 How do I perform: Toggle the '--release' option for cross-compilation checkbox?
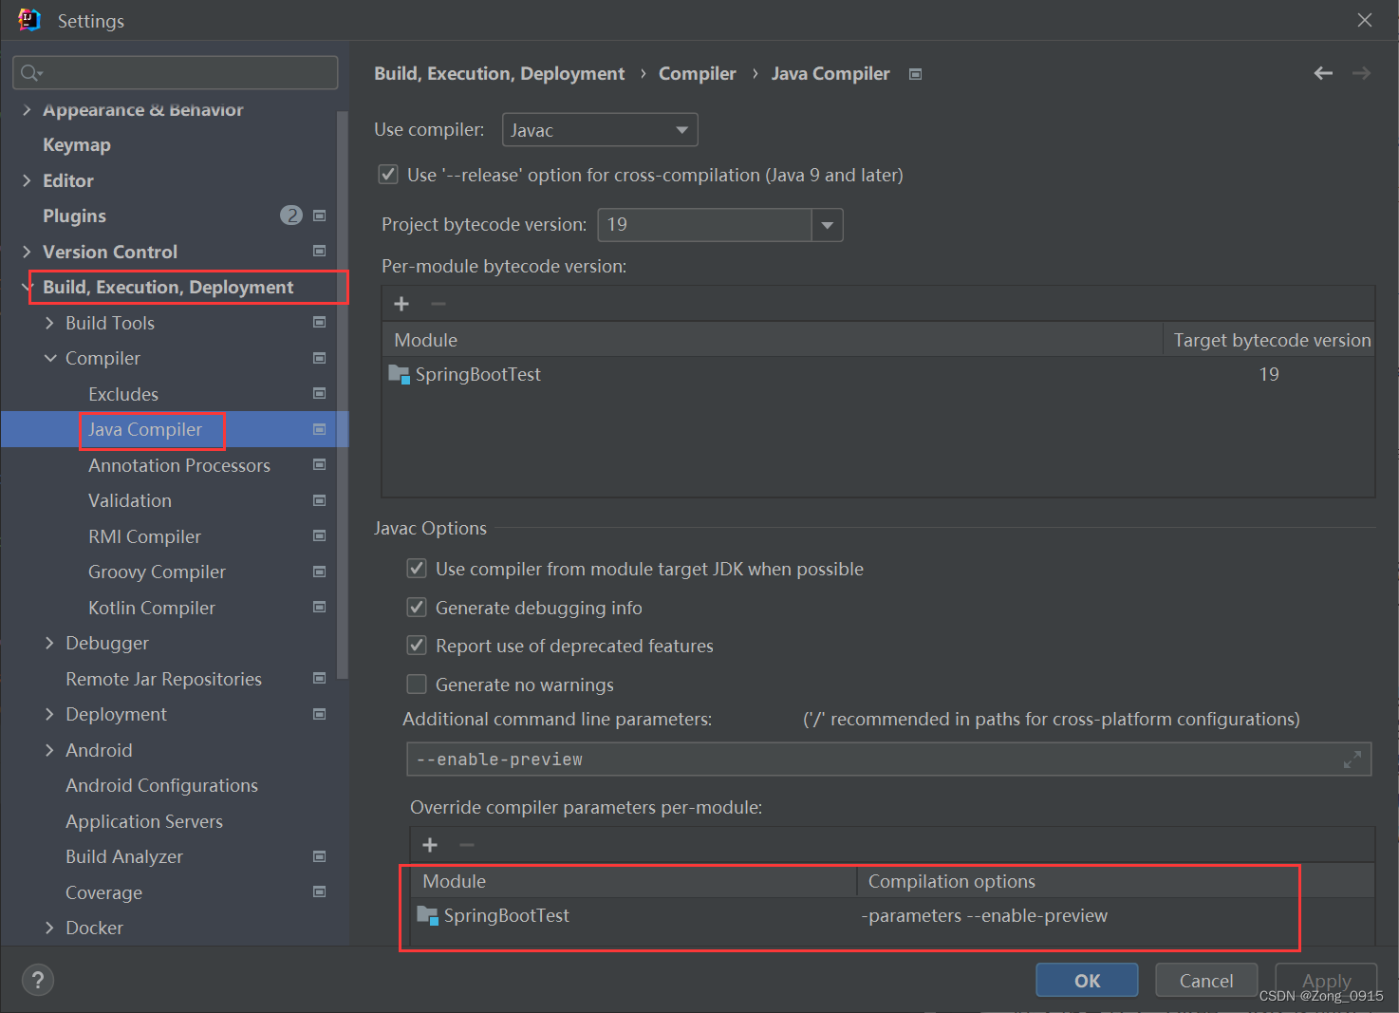tap(388, 174)
